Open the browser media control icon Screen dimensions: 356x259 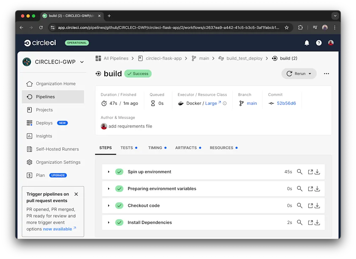pos(315,27)
